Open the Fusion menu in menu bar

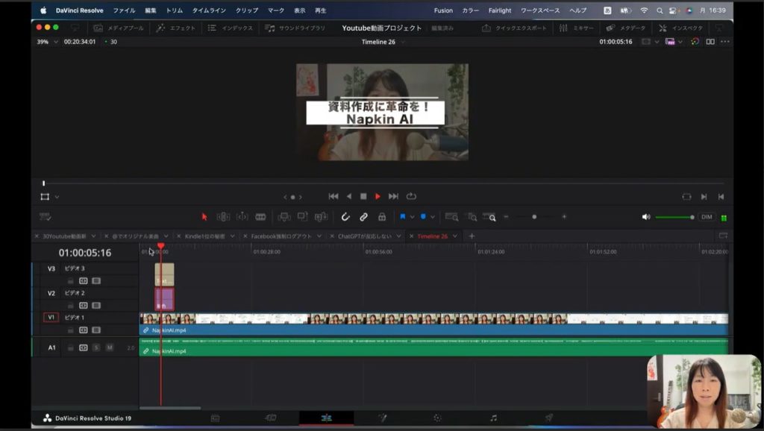[x=443, y=10]
